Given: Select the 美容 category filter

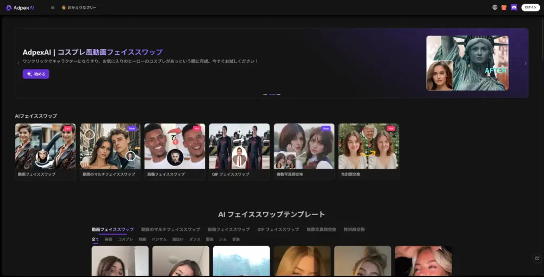Looking at the screenshot, I should coord(108,239).
